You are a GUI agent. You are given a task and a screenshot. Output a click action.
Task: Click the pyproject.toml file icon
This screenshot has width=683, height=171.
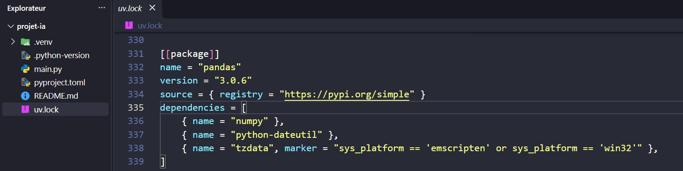[26, 82]
